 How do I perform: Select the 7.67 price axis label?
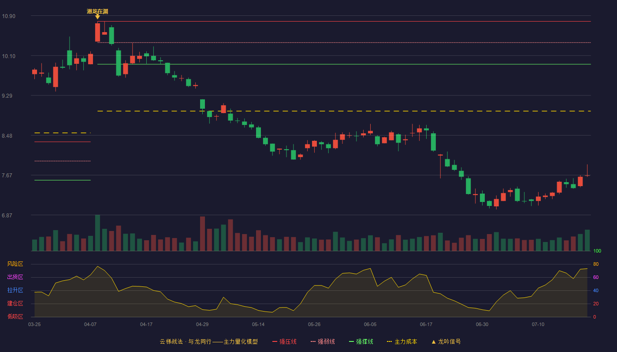[7, 176]
